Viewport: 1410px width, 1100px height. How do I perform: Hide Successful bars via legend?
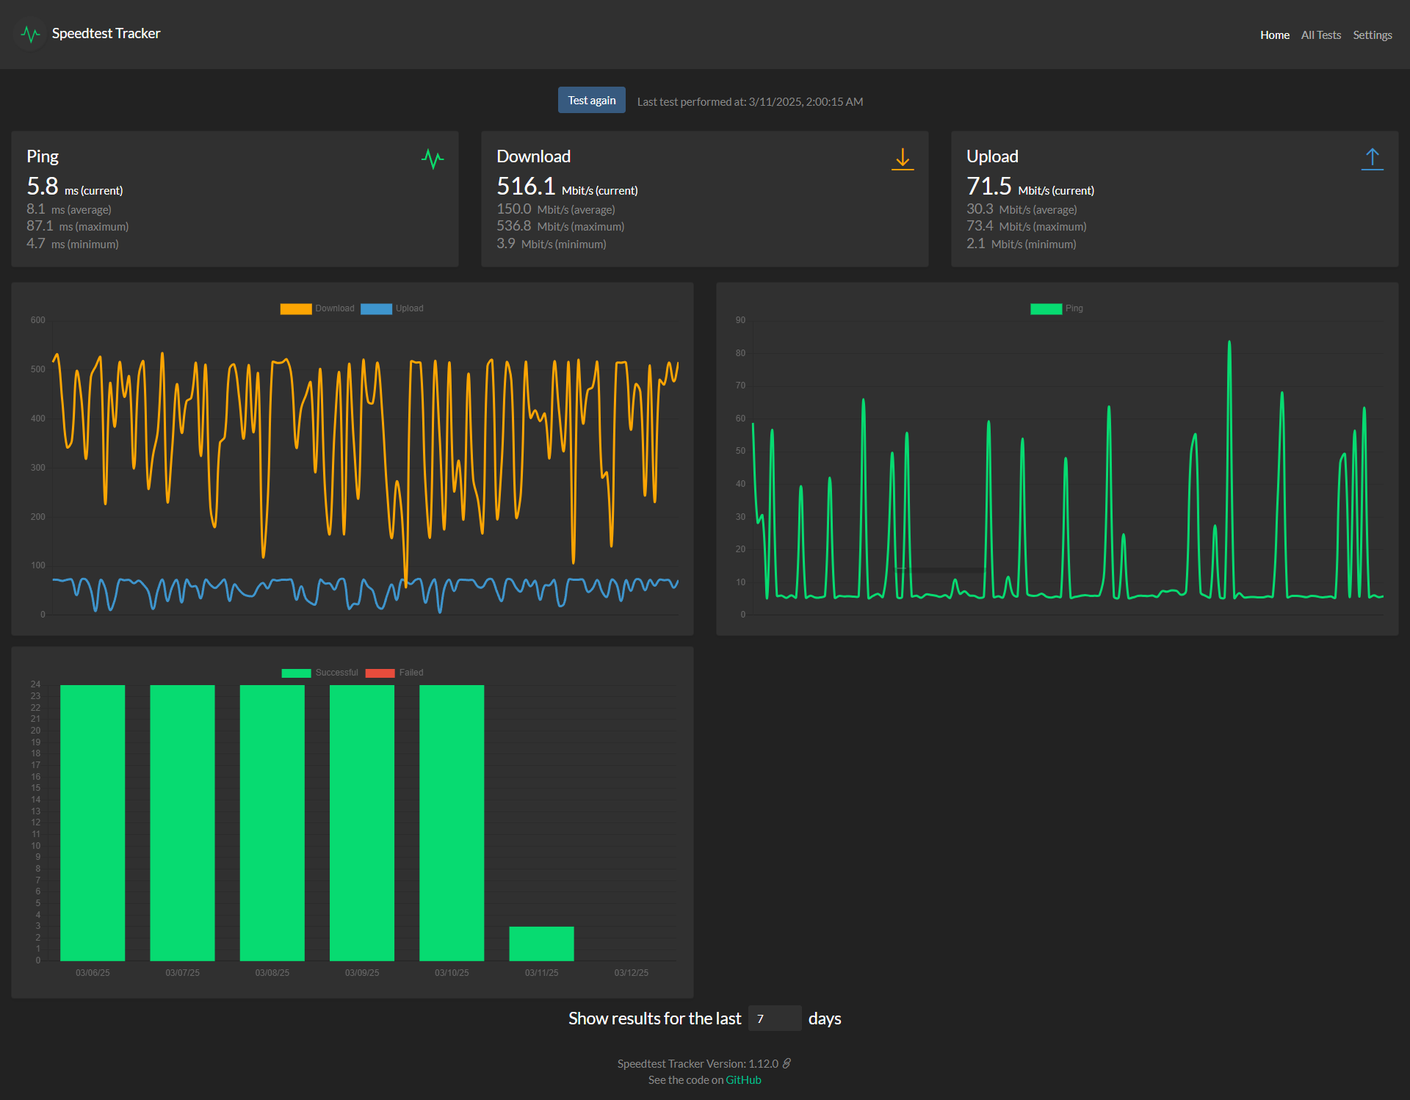[319, 673]
